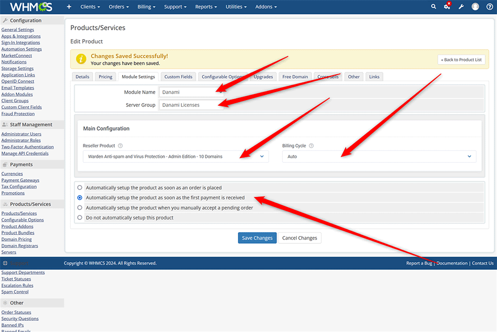Switch to the Links tab
Viewport: 497px width, 332px height.
tap(374, 77)
